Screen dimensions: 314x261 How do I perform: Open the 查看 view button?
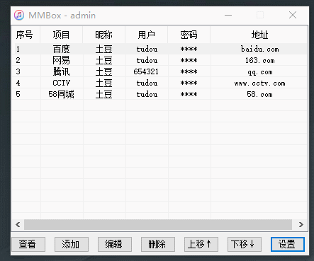click(x=28, y=244)
